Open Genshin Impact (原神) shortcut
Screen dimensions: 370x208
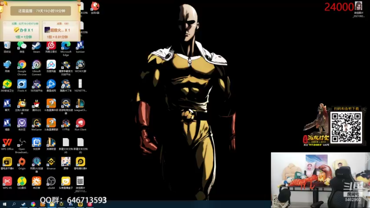tap(66, 164)
